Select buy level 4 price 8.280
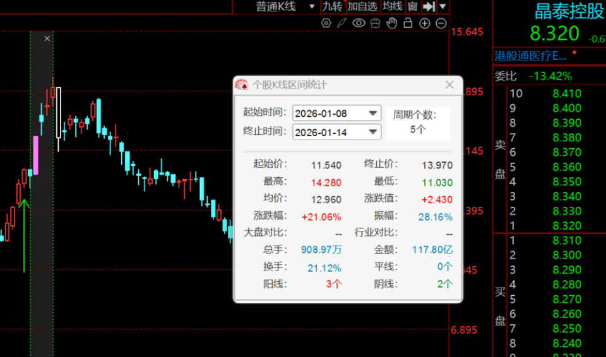 click(x=567, y=284)
